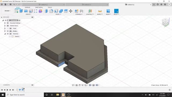Select the Fillet tool
Screen dimensions: 172x97
click(51, 11)
